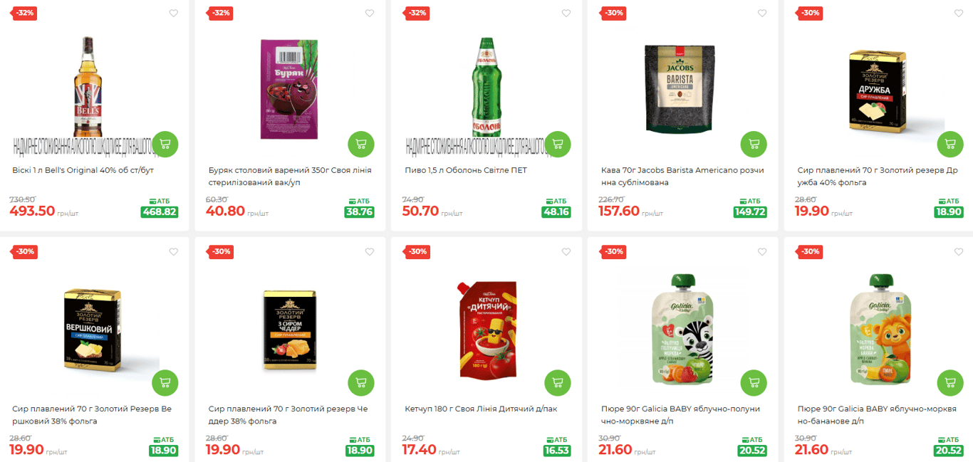Image resolution: width=973 pixels, height=462 pixels.
Task: Add Золотий резерв Дружба cheese to cart
Action: [x=949, y=145]
